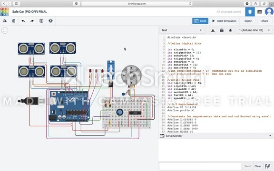
Task: Expand the Serial Monitor panel
Action: pyautogui.click(x=270, y=136)
